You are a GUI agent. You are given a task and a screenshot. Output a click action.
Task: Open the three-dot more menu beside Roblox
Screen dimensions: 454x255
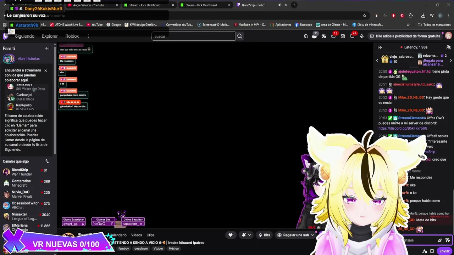[x=88, y=36]
